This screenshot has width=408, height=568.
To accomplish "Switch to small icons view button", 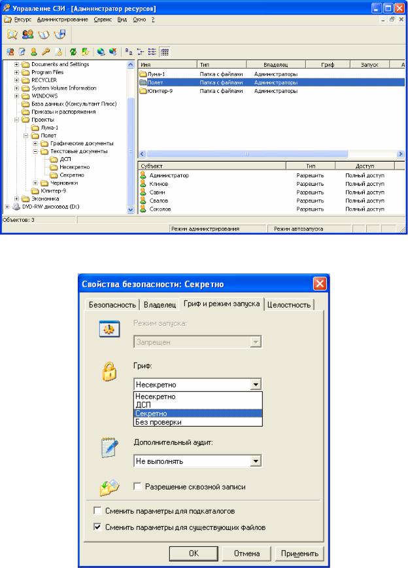I will tap(141, 52).
